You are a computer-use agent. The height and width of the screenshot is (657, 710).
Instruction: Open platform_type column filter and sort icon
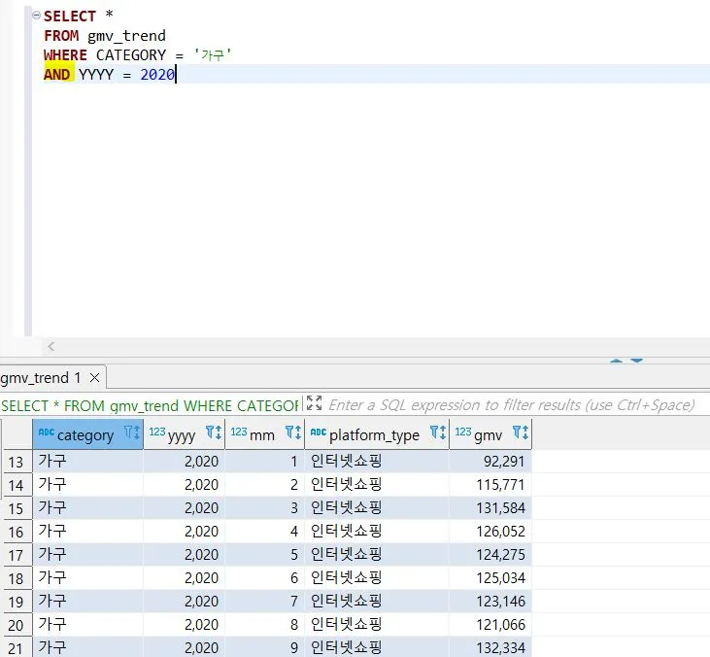point(438,432)
